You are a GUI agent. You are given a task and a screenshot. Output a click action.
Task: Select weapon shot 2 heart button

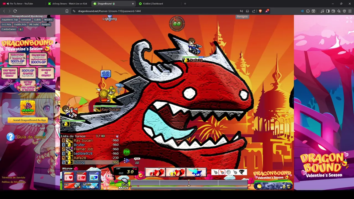point(81,177)
